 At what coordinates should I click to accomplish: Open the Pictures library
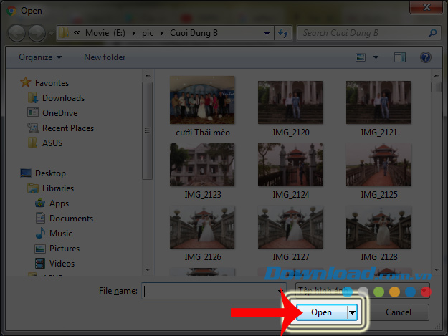(x=65, y=249)
